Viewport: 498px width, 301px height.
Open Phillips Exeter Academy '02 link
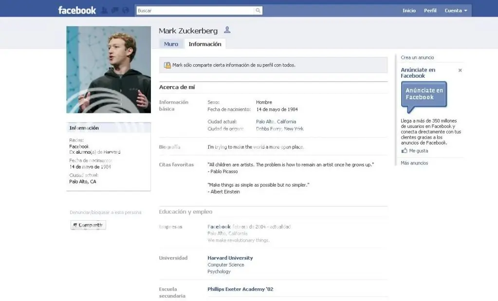pos(240,289)
